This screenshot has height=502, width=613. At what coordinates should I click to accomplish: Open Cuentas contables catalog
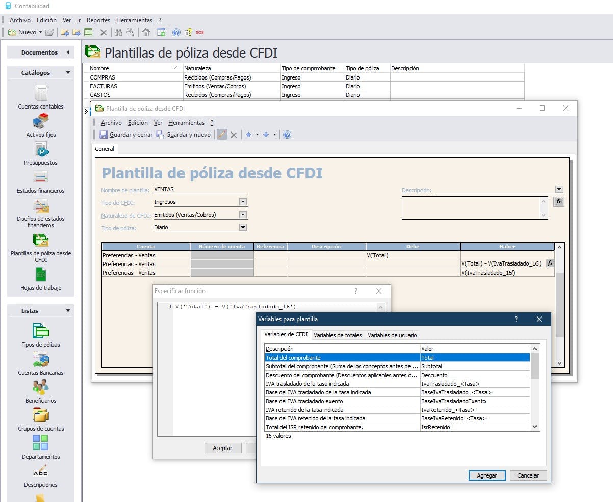[41, 97]
